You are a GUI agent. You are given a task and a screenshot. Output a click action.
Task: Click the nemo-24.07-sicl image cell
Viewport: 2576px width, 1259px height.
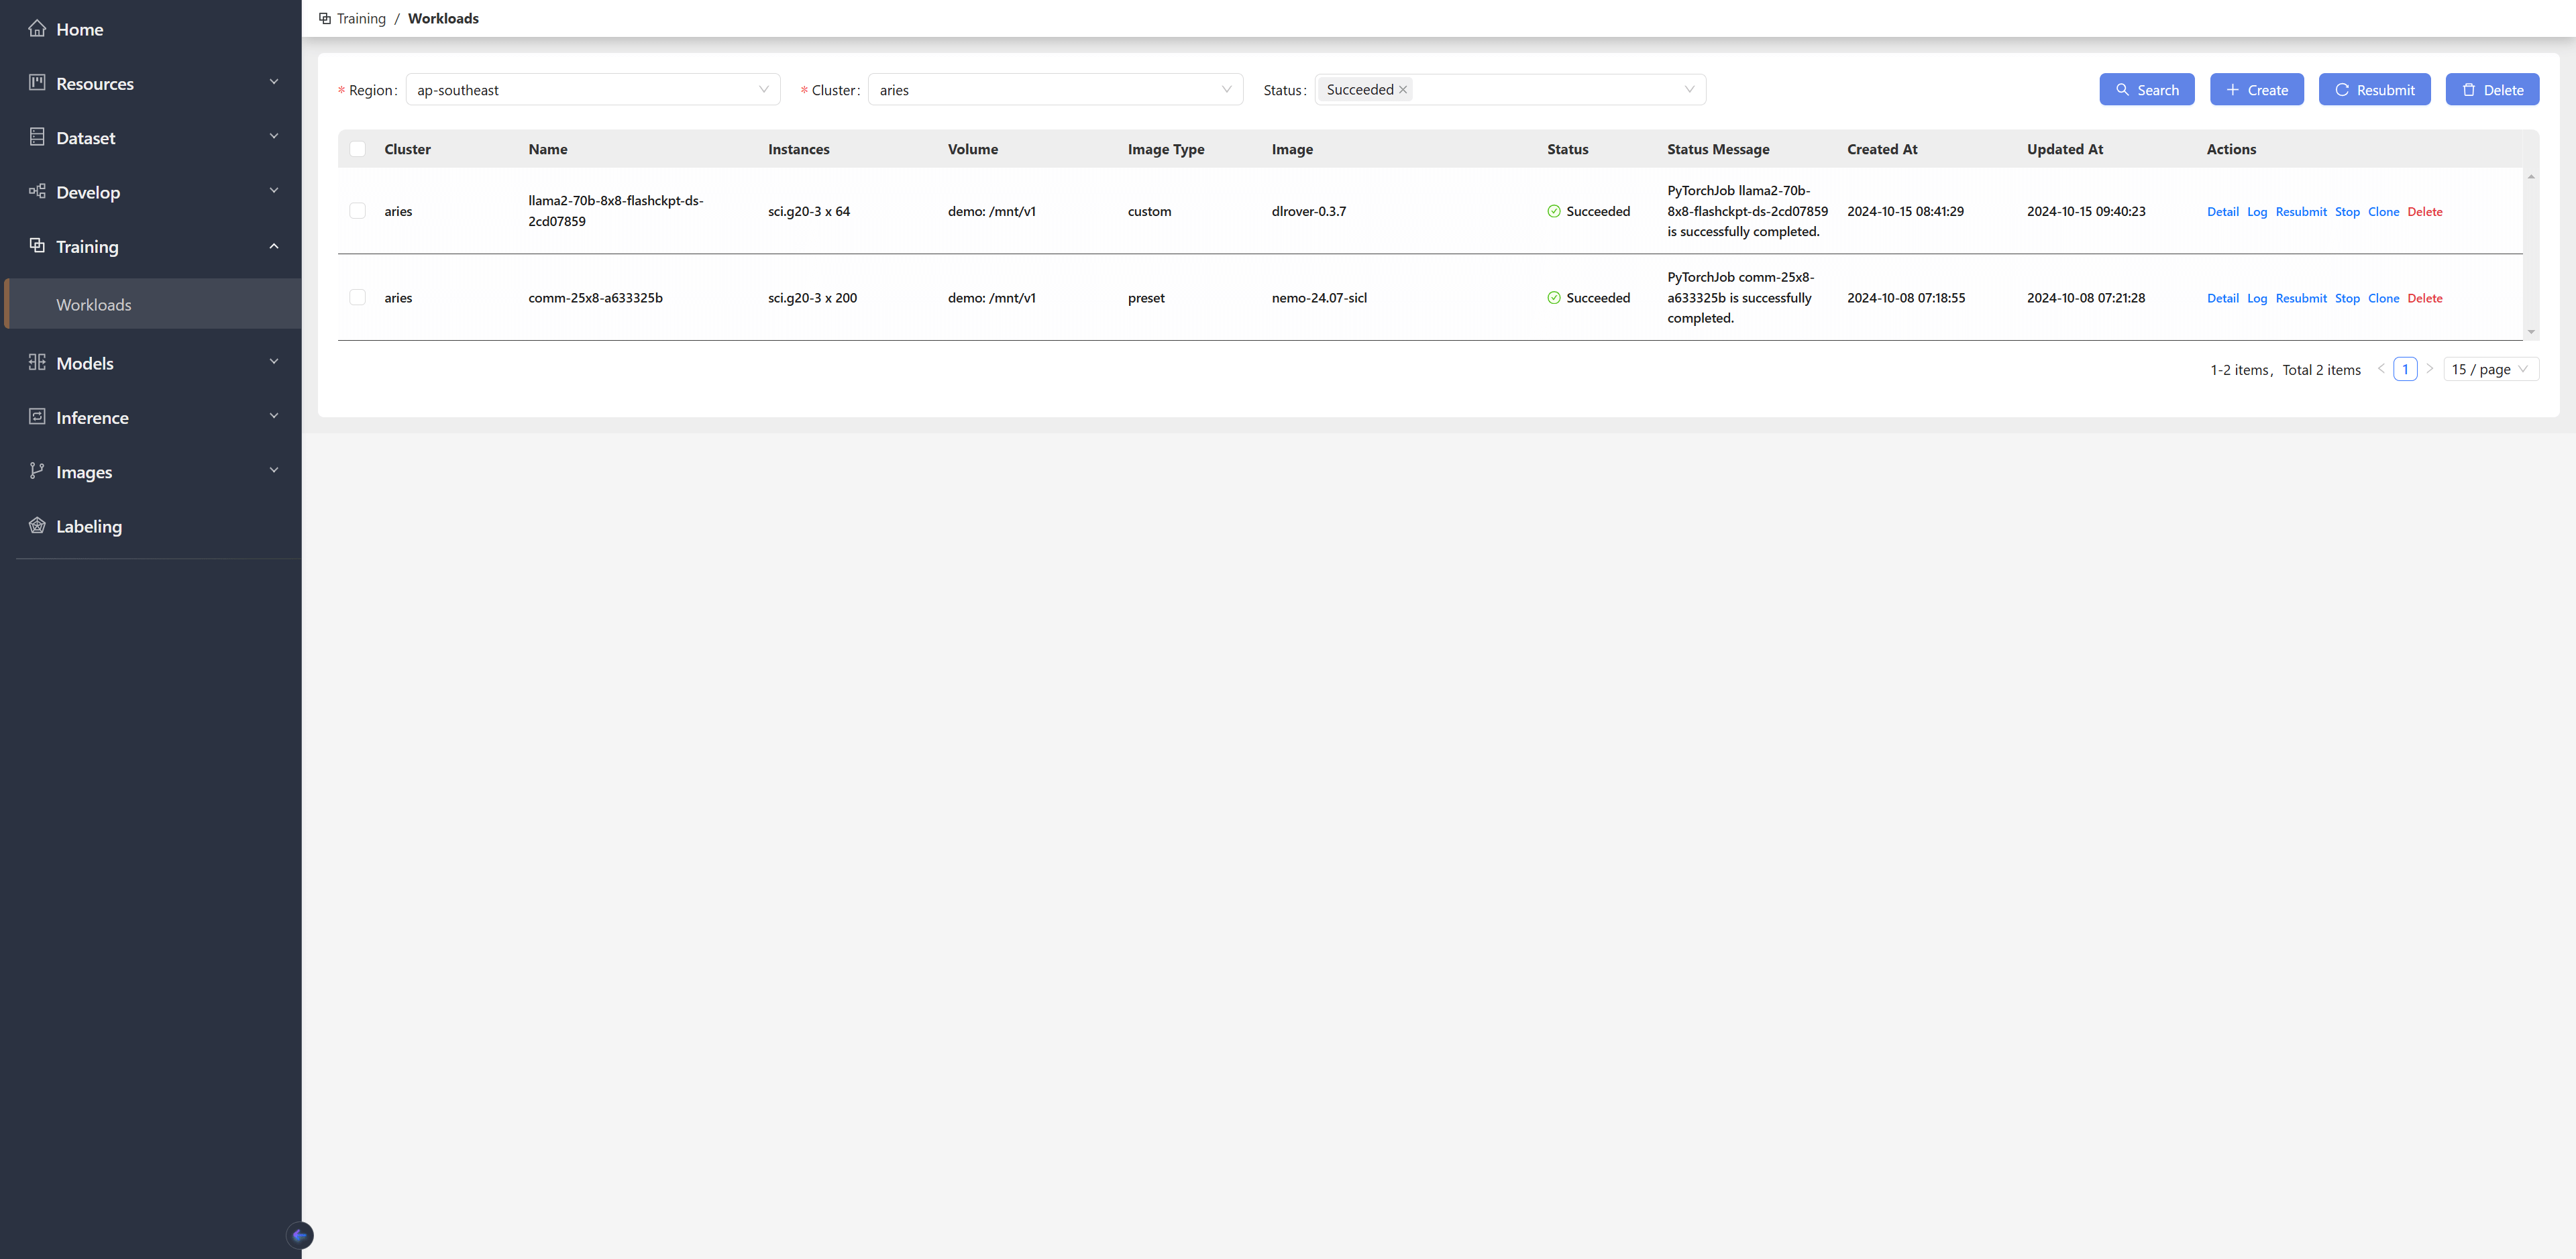pyautogui.click(x=1318, y=298)
